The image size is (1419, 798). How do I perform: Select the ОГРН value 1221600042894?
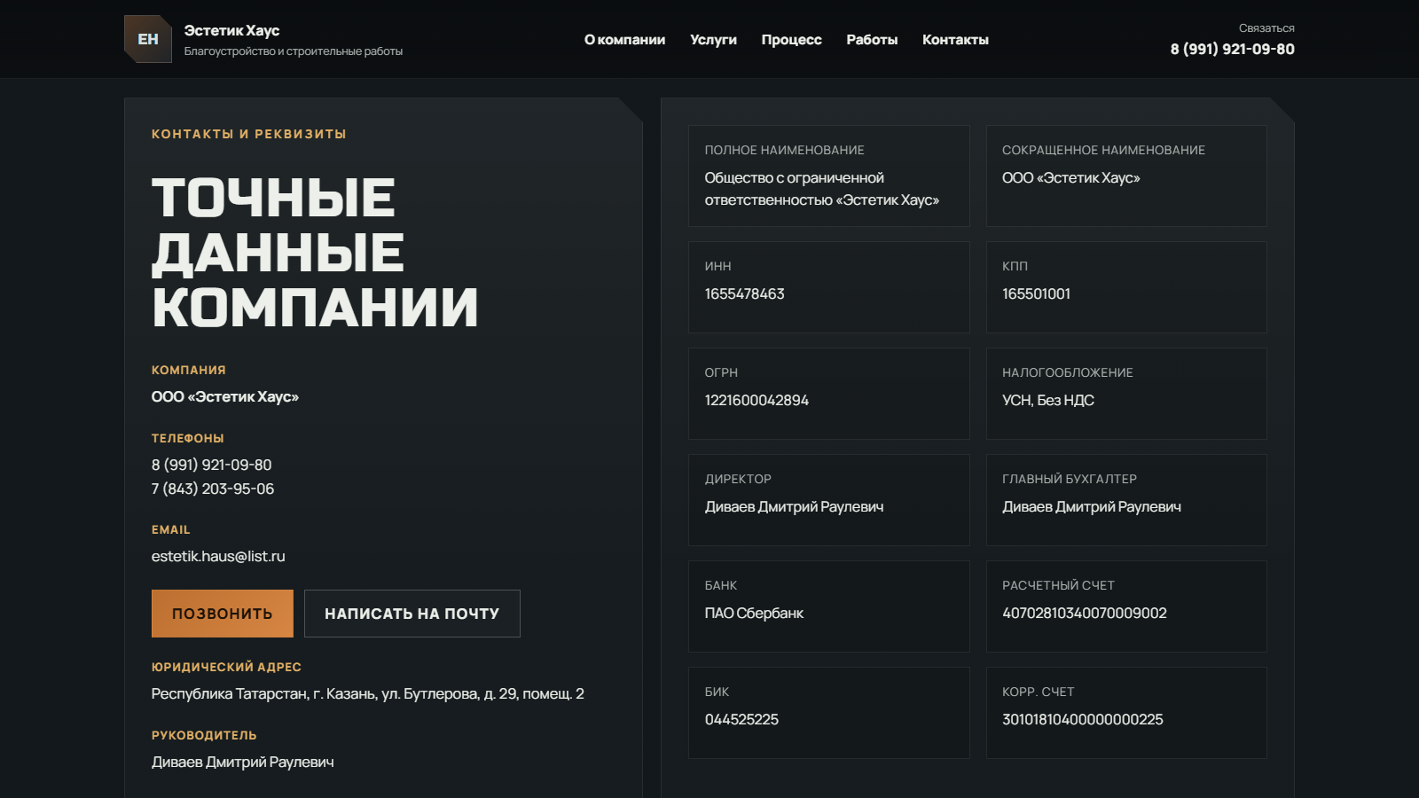click(757, 400)
